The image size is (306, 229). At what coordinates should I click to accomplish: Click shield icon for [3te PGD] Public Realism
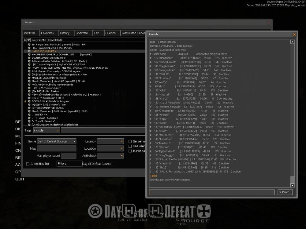click(x=29, y=91)
